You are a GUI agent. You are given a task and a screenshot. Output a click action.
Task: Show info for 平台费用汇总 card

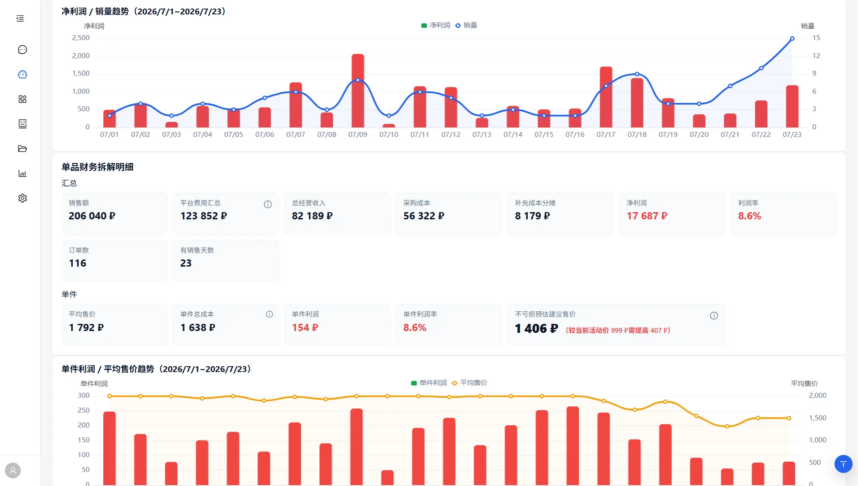click(x=268, y=204)
